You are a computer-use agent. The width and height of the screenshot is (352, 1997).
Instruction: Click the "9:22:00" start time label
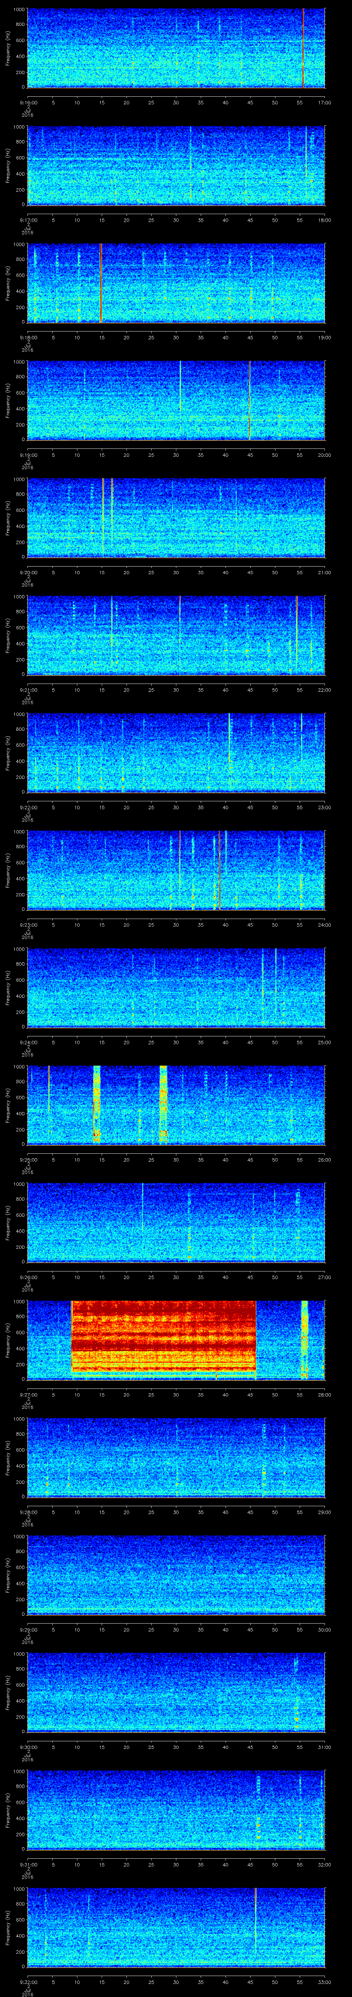[x=28, y=807]
